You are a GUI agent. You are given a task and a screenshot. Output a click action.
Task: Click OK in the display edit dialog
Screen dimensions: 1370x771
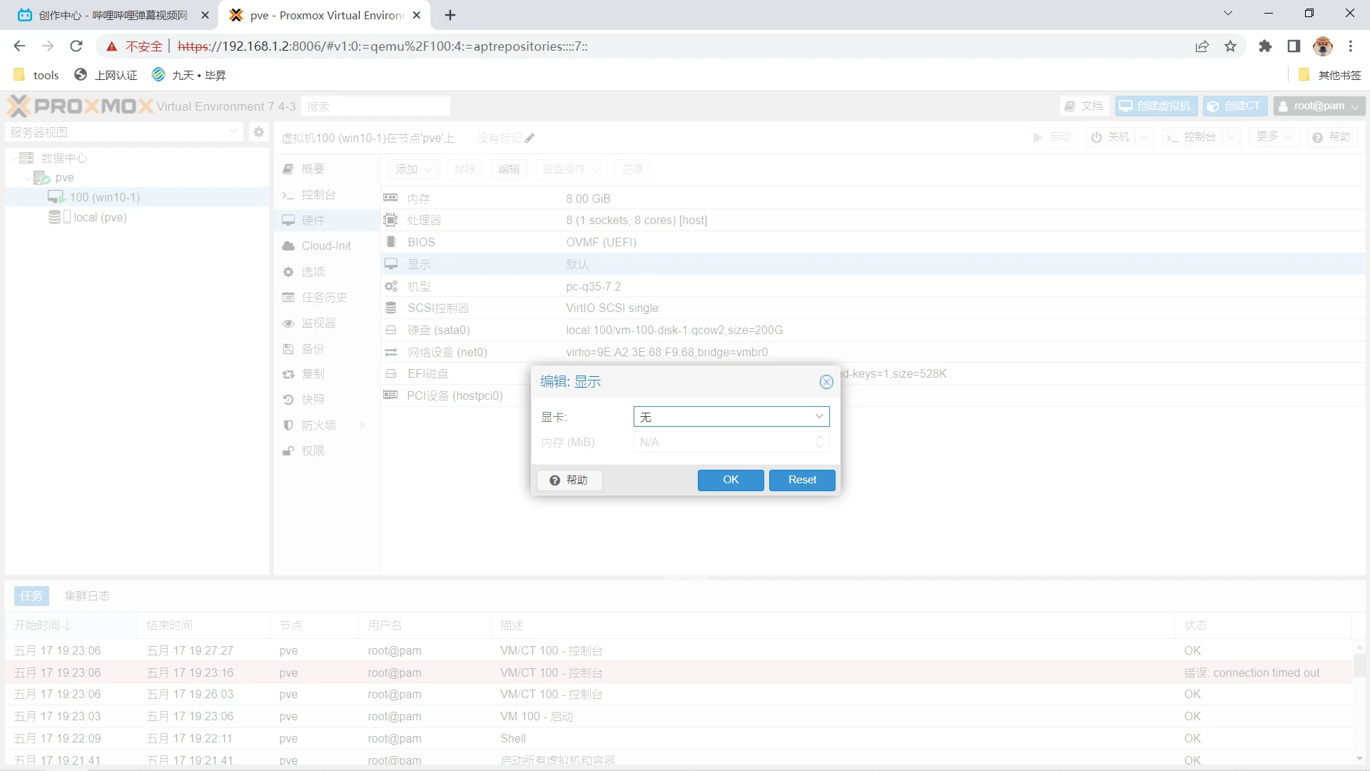[x=731, y=480]
